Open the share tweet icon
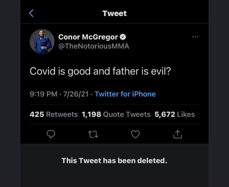 (178, 134)
